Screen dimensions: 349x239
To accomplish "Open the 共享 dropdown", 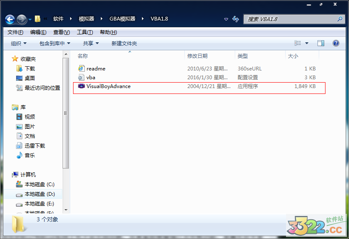I will coord(91,43).
